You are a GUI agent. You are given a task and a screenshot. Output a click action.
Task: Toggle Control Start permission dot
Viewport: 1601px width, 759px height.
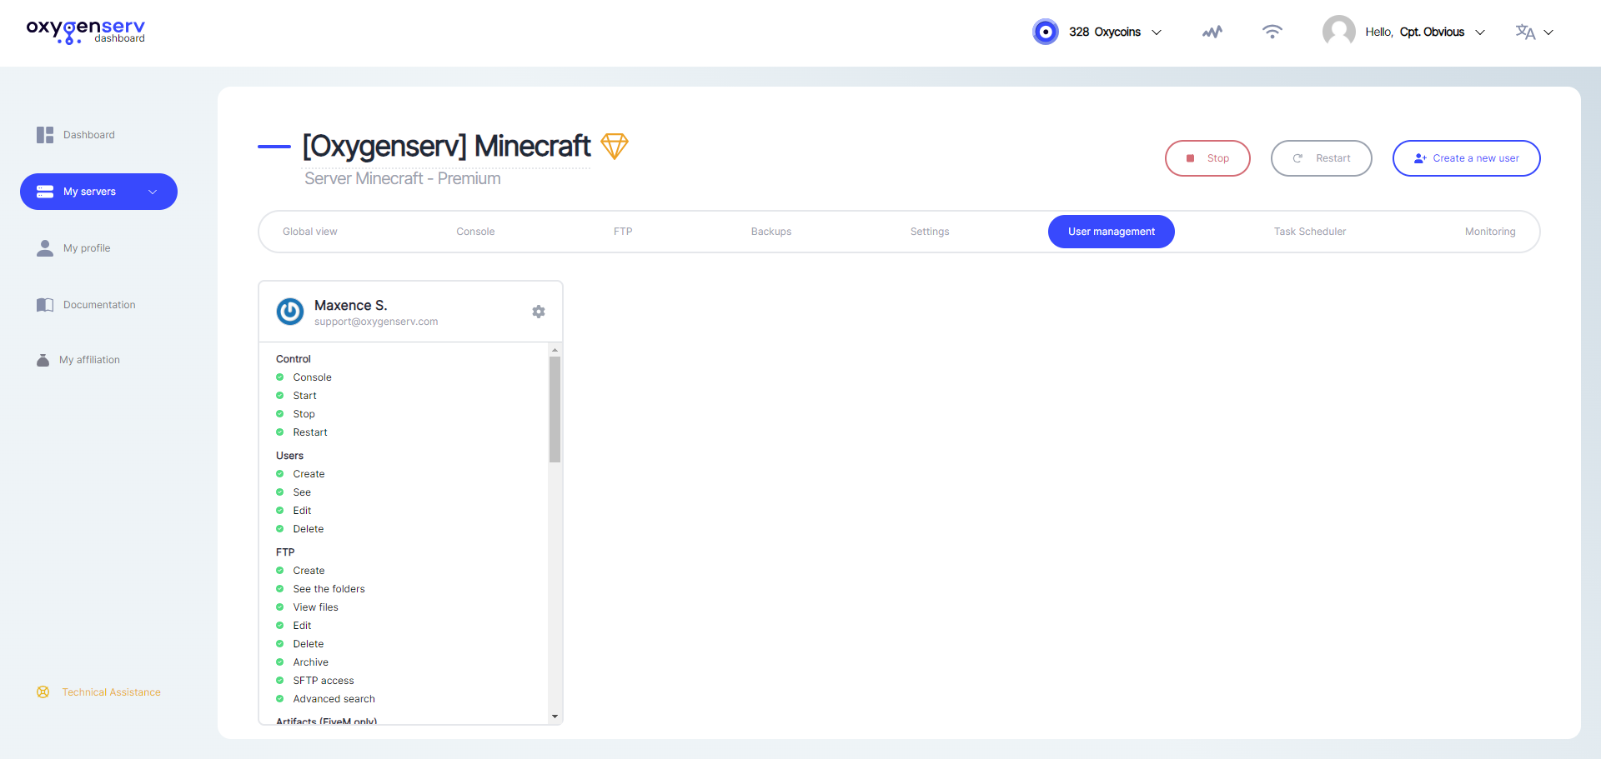(280, 396)
